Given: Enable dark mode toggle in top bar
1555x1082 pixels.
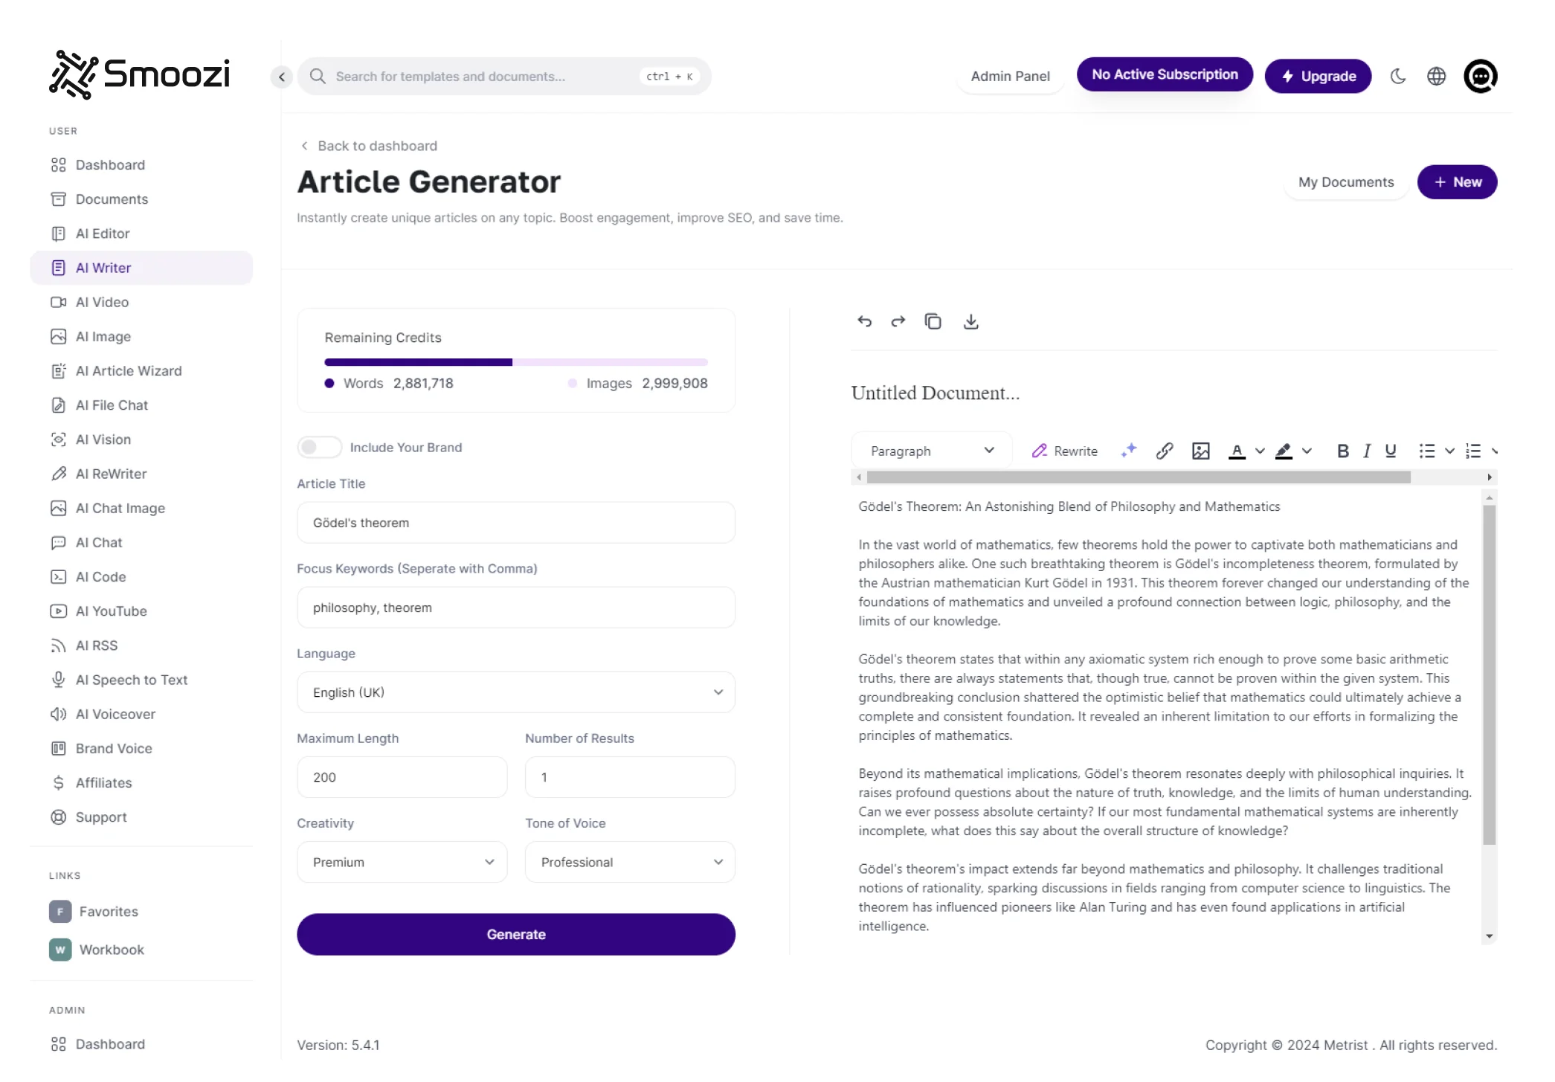Looking at the screenshot, I should click(1398, 76).
